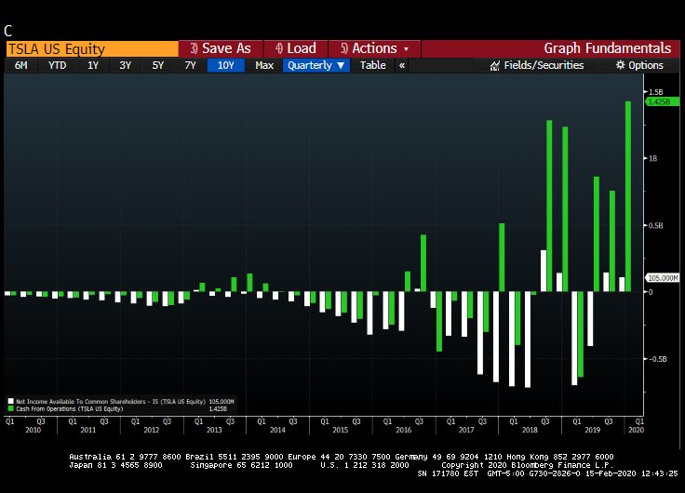The height and width of the screenshot is (493, 685).
Task: Click the green Cash From Operations legend swatch
Action: coord(10,408)
